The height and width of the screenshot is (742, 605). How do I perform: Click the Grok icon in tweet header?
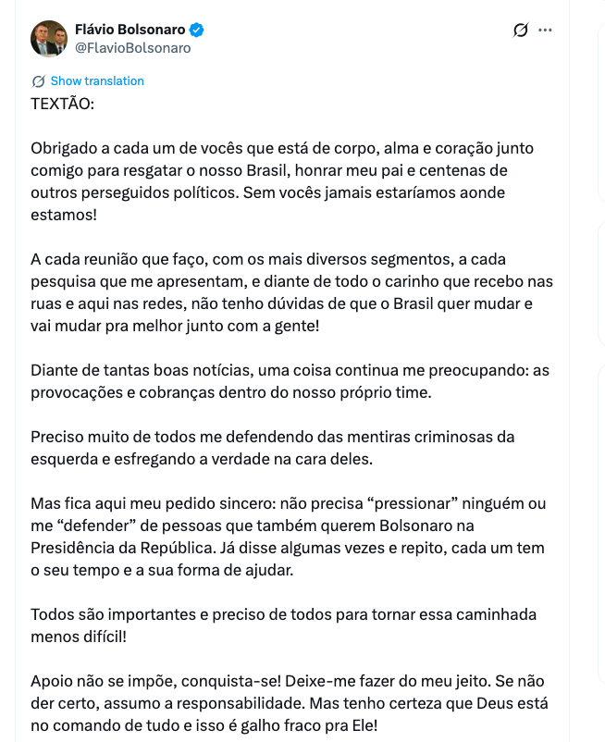(521, 31)
